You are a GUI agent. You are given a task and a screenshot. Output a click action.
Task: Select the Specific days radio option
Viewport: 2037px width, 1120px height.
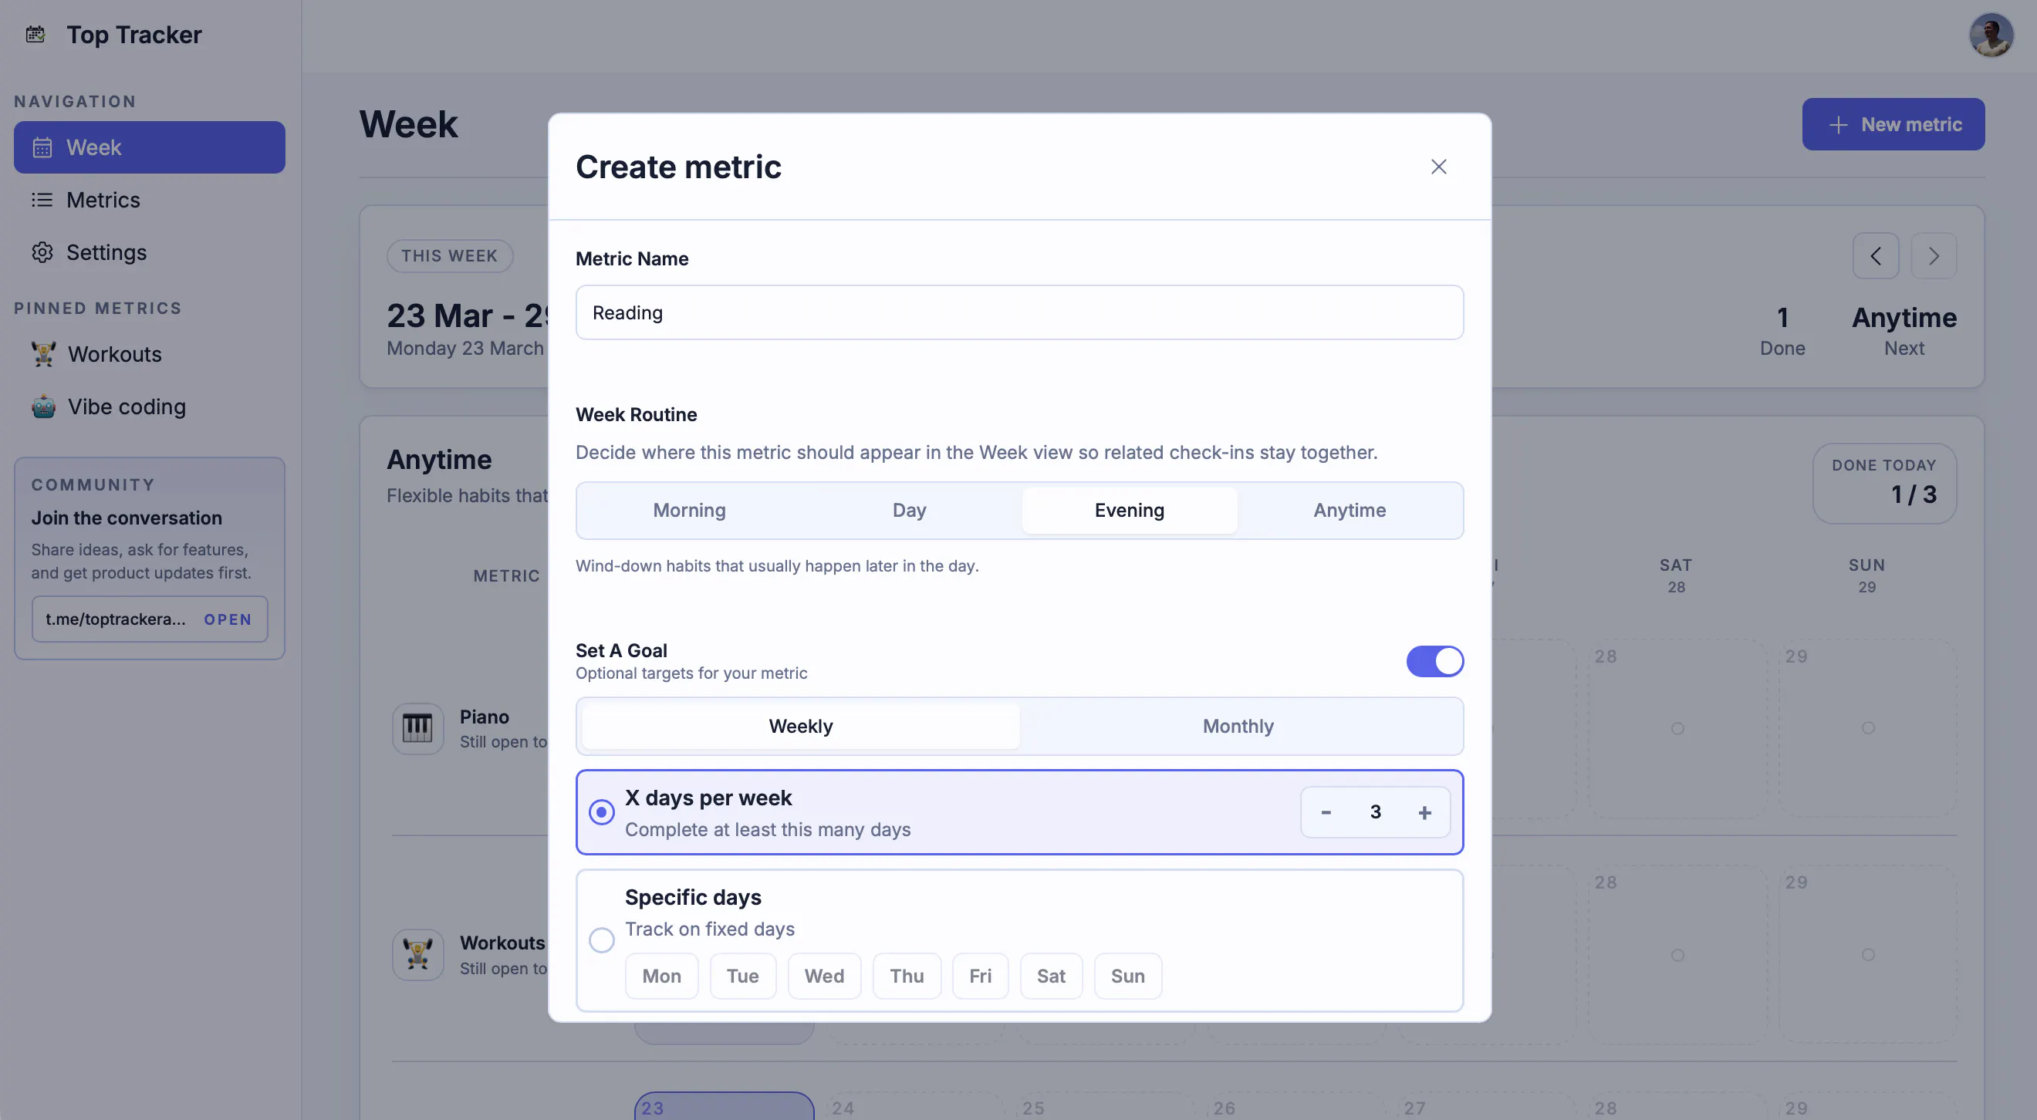[601, 940]
